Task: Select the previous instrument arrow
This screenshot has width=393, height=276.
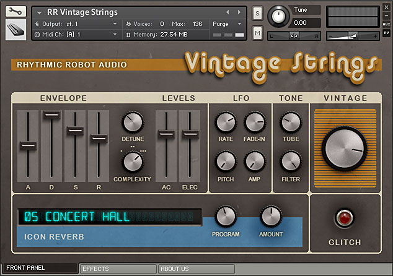Action: tap(227, 12)
